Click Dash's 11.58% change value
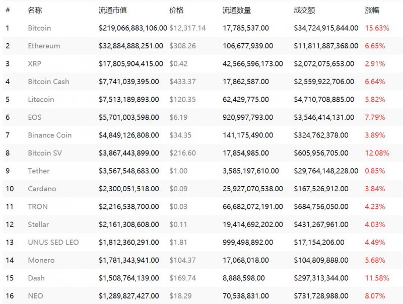This screenshot has height=304, width=403. (377, 278)
